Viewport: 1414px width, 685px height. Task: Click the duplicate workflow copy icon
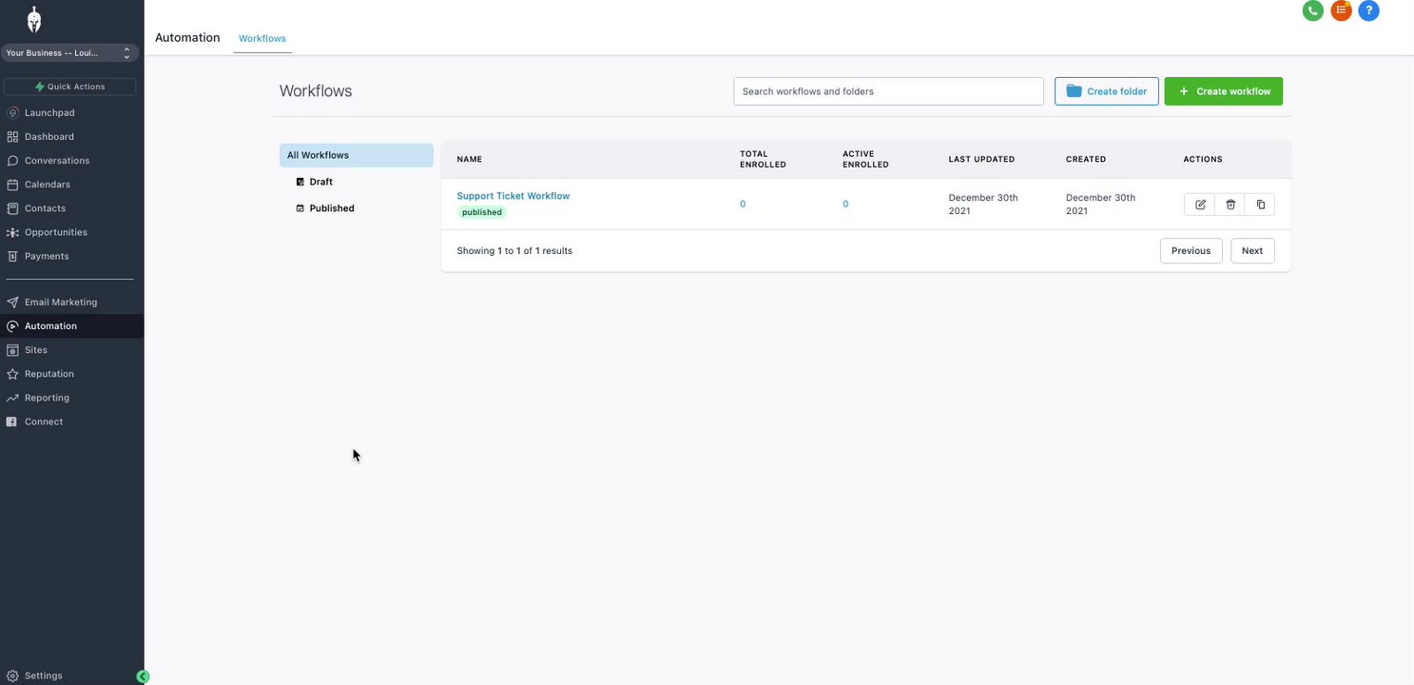point(1261,205)
